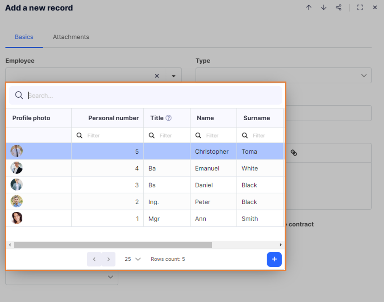Click the horizontal scrollbar thumb

coord(113,245)
